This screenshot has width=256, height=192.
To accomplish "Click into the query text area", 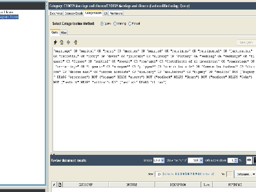I will pos(154,100).
